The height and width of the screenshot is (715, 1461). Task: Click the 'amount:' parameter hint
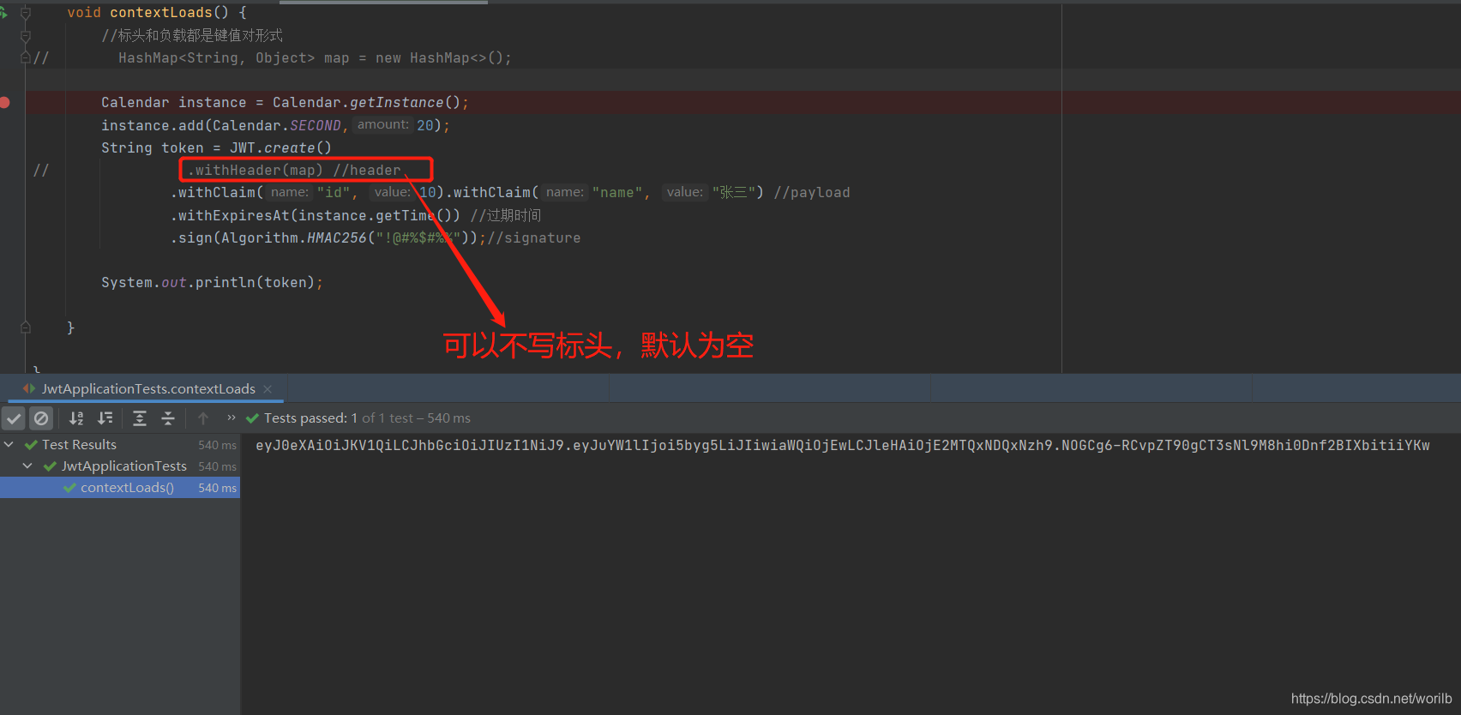382,125
